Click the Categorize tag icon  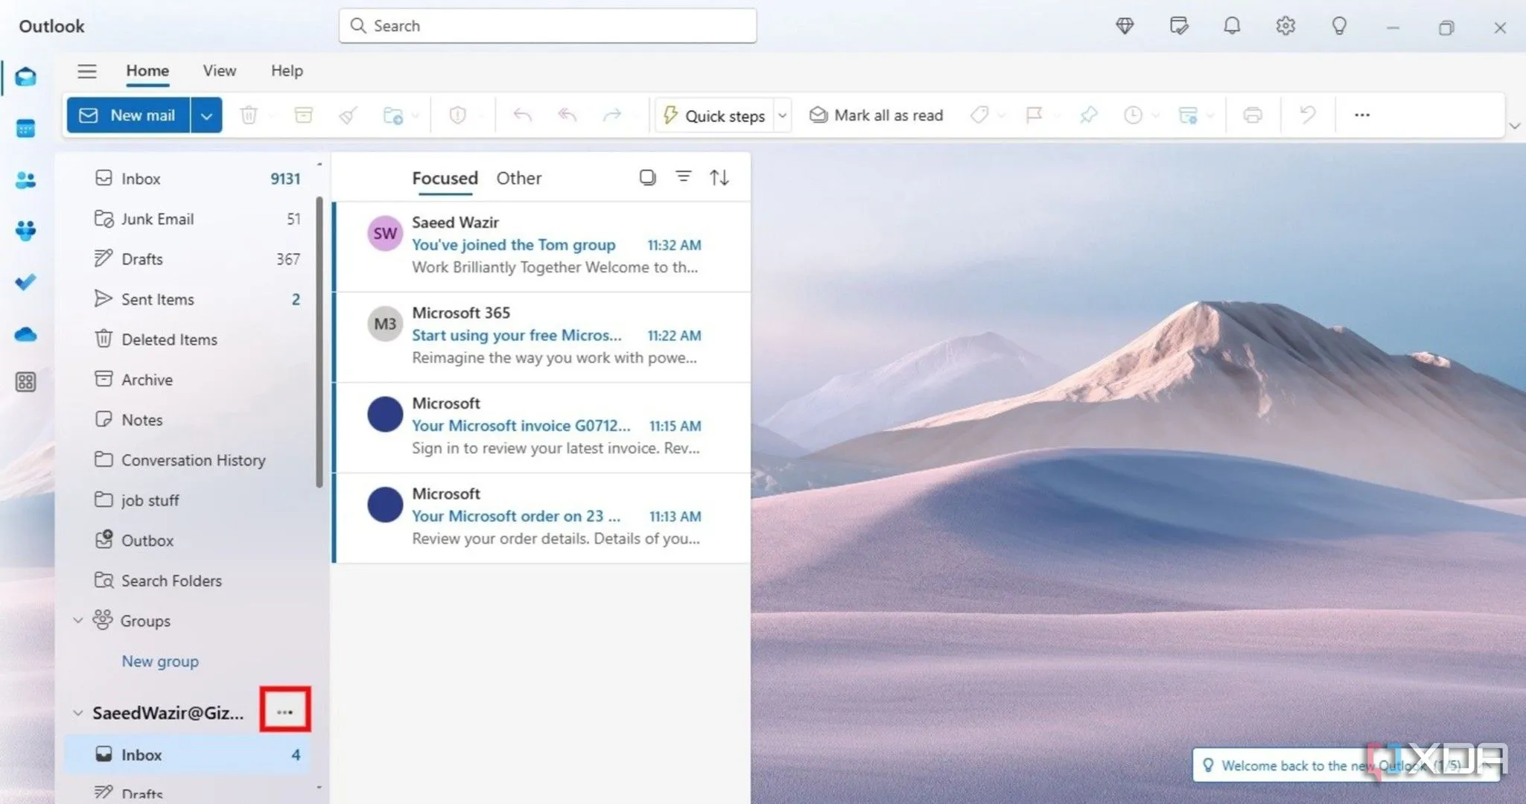979,115
